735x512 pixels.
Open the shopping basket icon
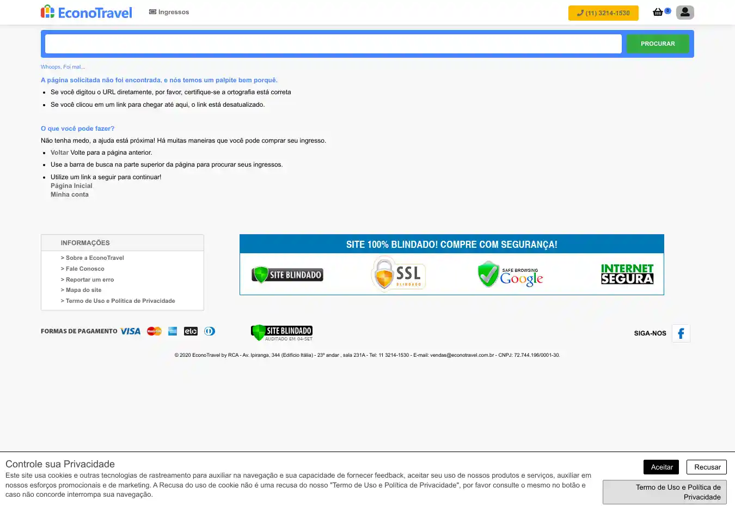(x=658, y=12)
